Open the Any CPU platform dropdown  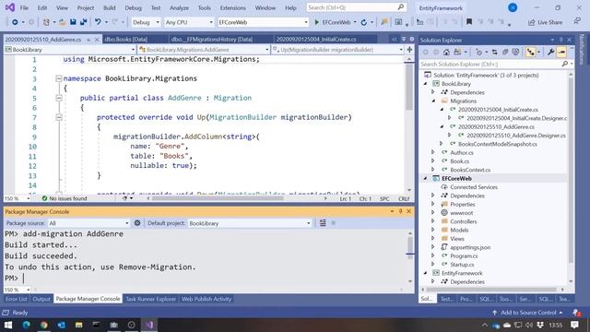(189, 22)
